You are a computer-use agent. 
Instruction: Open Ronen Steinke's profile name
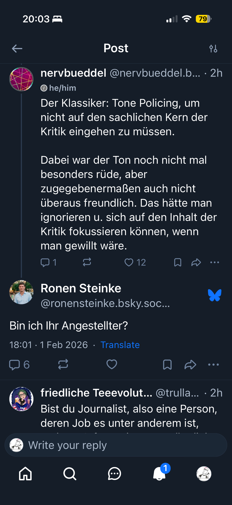pos(81,288)
